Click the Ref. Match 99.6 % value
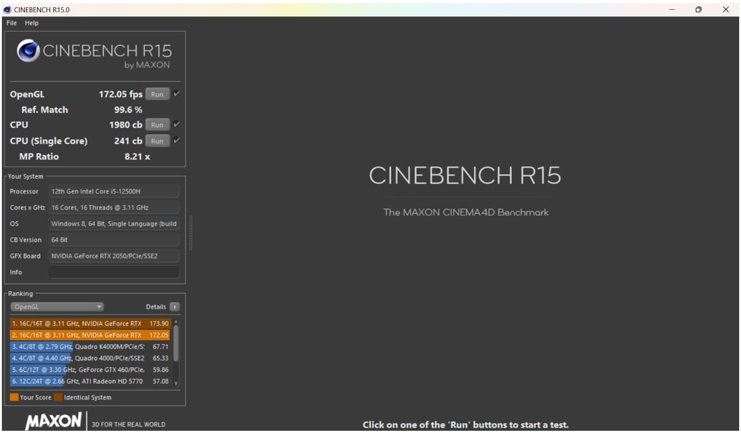 tap(128, 110)
